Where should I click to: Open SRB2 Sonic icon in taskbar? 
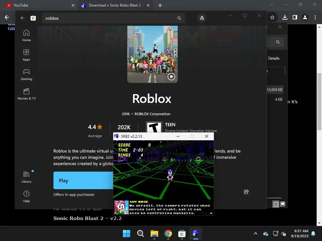pyautogui.click(x=196, y=233)
